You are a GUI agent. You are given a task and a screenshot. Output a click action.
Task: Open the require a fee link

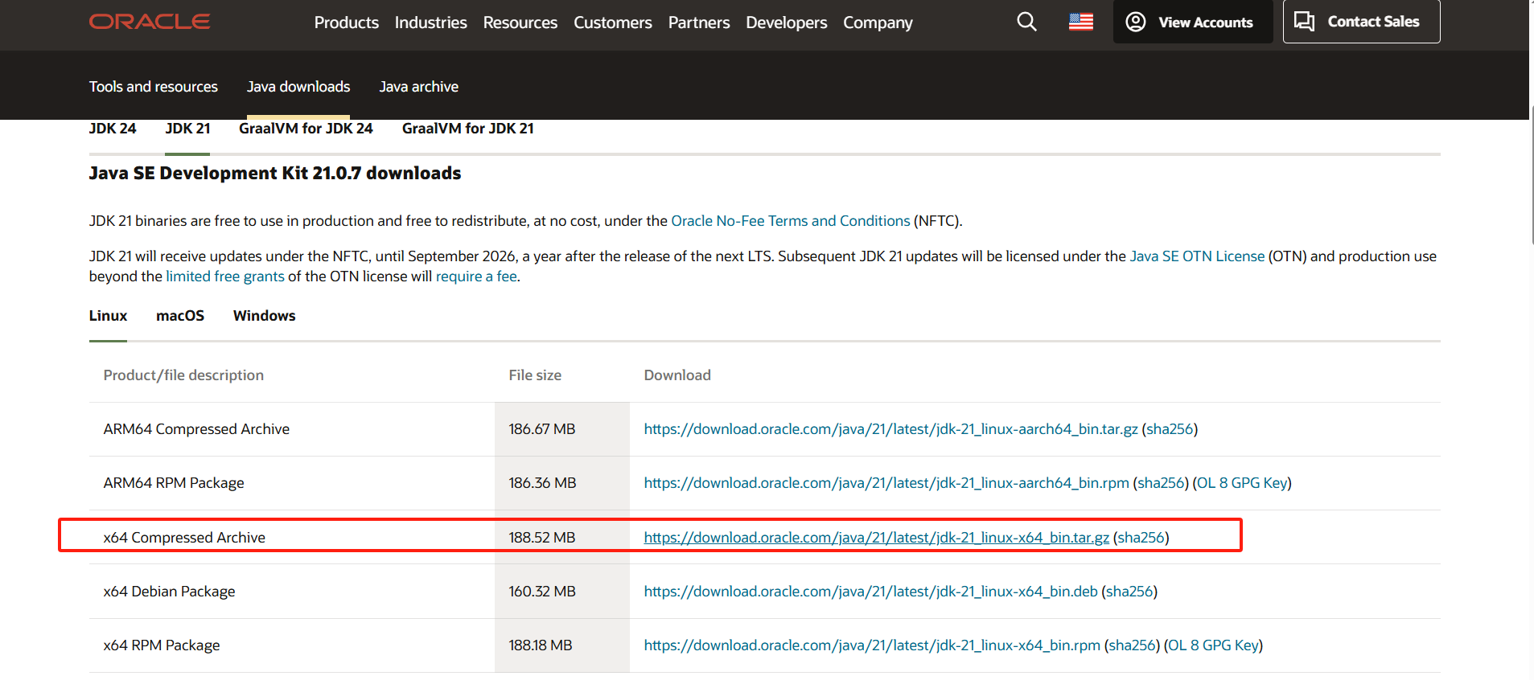pyautogui.click(x=476, y=277)
